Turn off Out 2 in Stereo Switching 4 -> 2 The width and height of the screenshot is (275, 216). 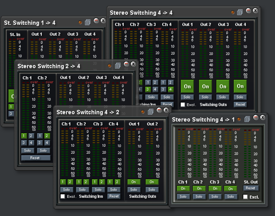[x=152, y=182]
